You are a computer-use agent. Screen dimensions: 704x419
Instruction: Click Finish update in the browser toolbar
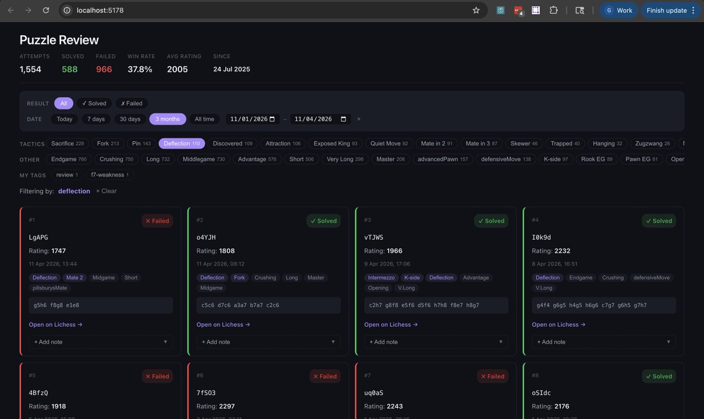pos(671,10)
